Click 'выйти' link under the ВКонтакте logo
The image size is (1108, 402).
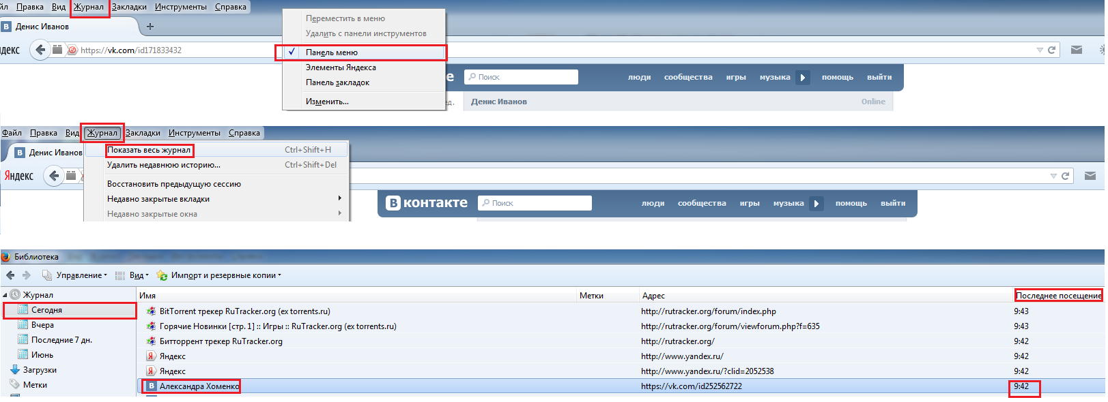[x=893, y=203]
